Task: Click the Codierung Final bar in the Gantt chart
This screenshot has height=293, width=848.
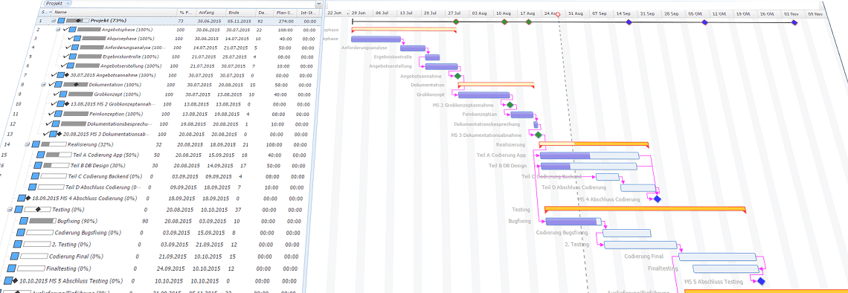Action: point(718,257)
